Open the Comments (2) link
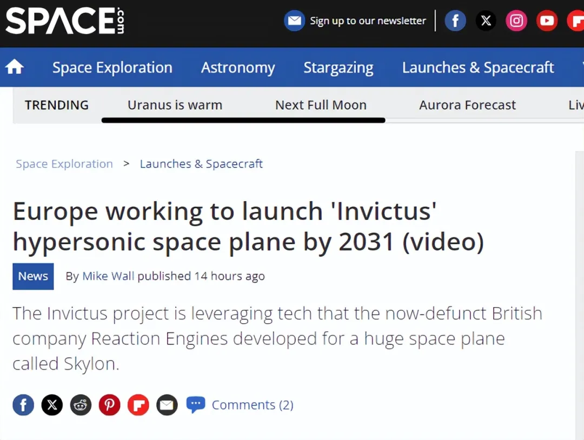This screenshot has height=440, width=584. (253, 405)
